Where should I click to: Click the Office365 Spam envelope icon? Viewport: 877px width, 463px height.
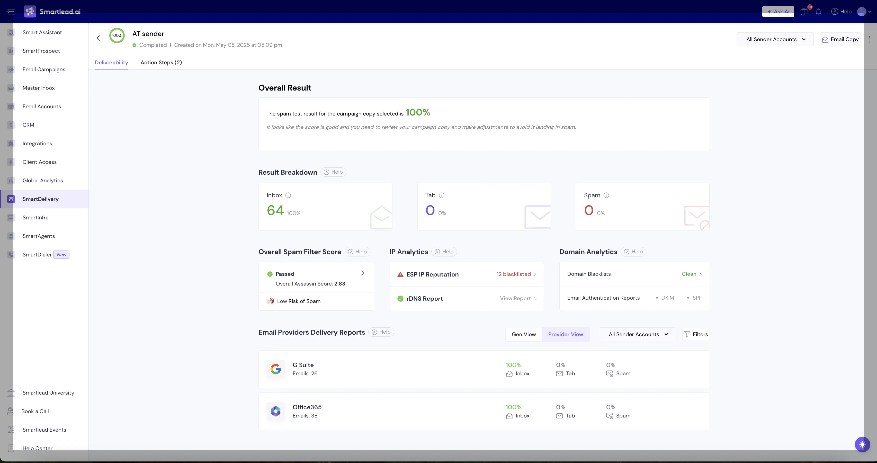tap(610, 416)
